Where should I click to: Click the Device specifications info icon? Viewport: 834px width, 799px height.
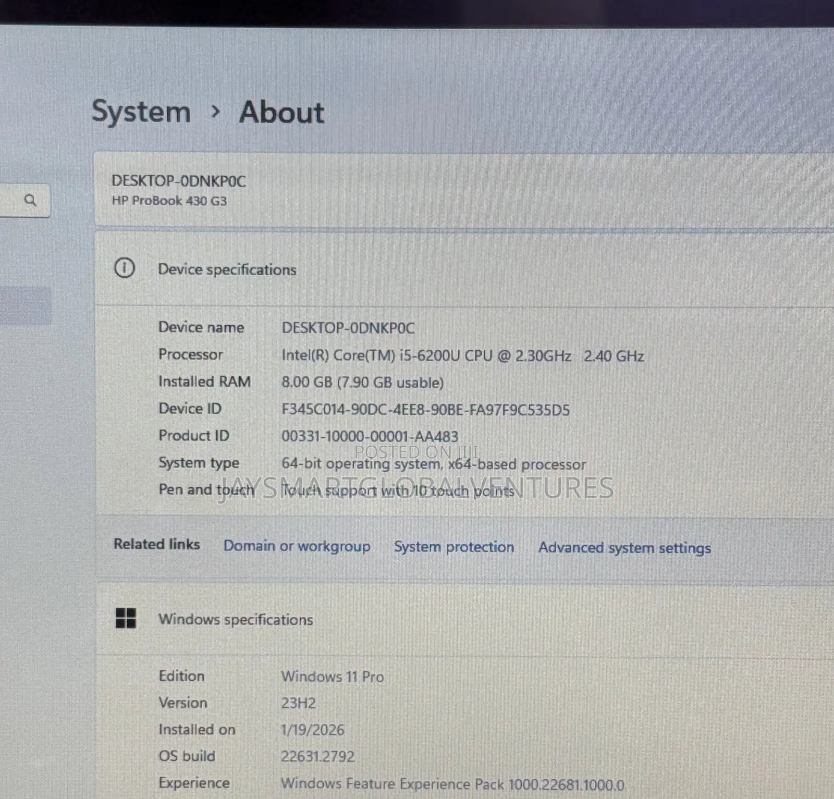coord(125,268)
